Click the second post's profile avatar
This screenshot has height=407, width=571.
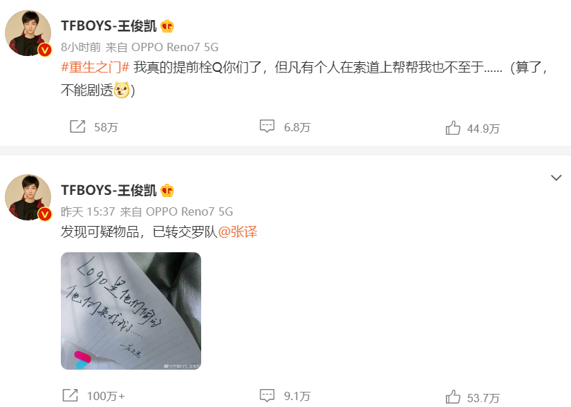click(28, 198)
